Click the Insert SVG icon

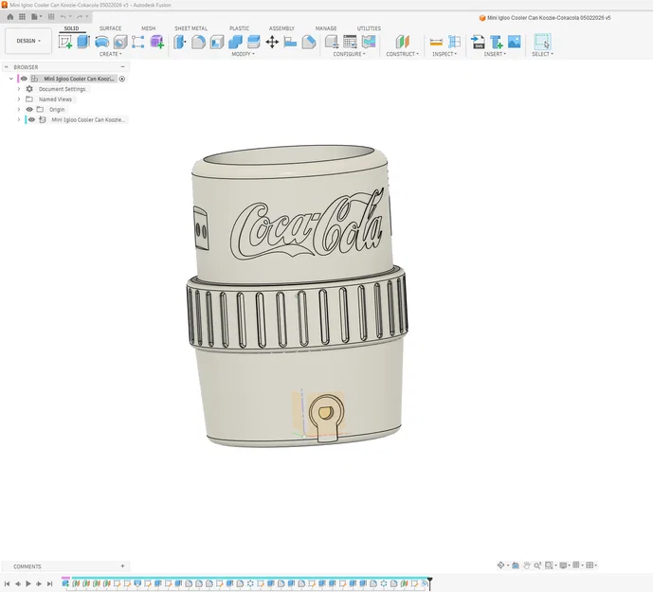(x=478, y=42)
